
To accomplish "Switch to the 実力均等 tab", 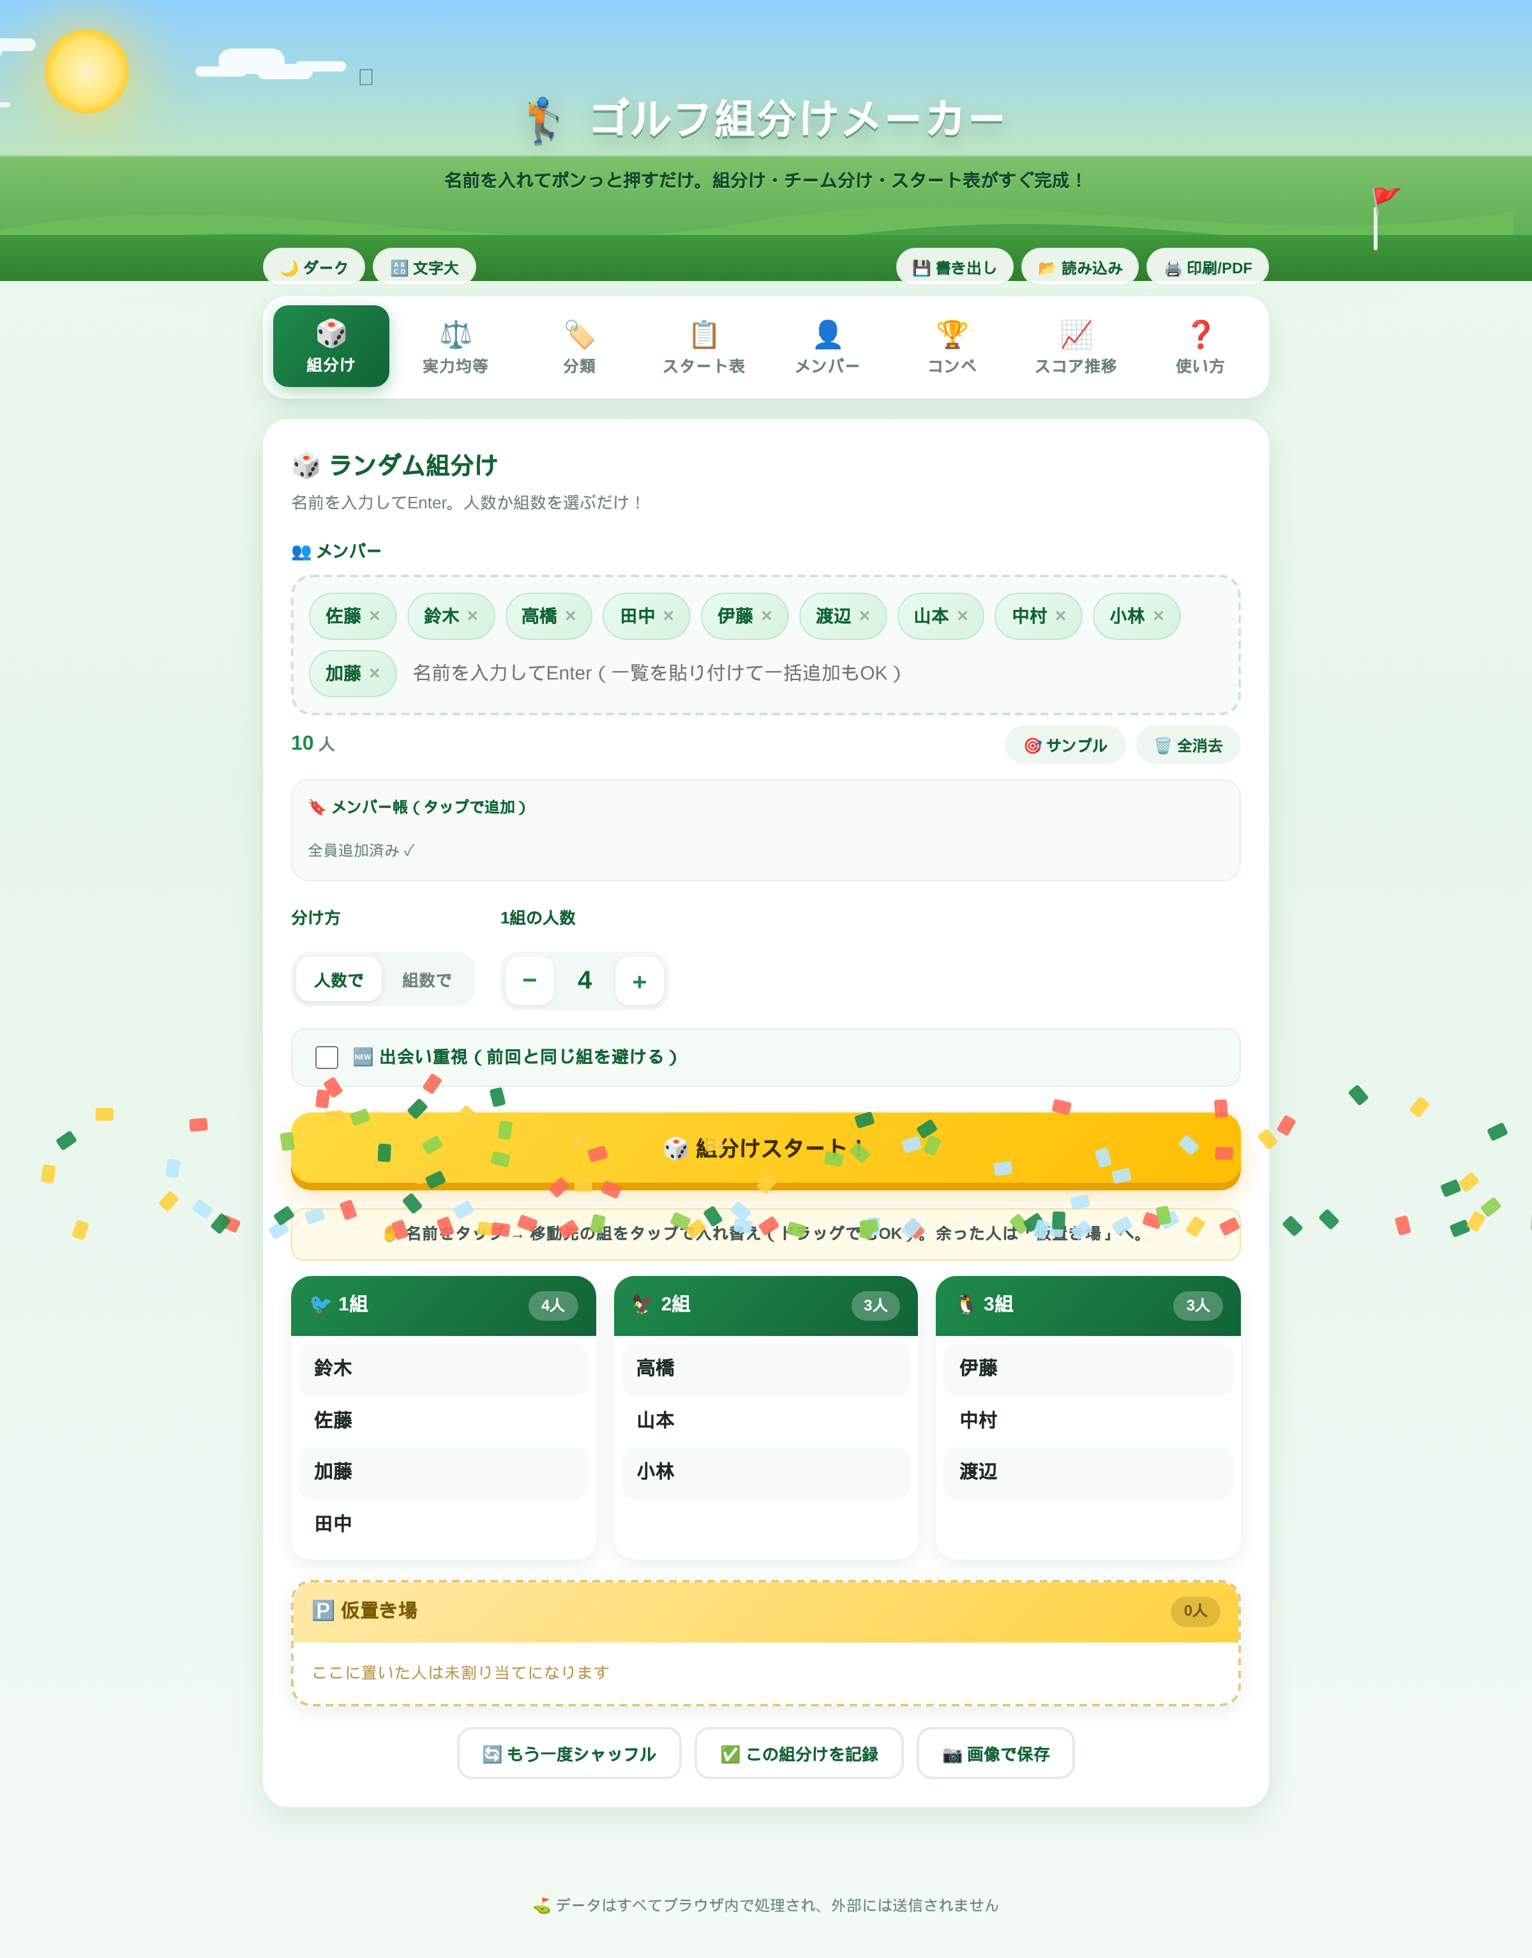I will pos(456,346).
